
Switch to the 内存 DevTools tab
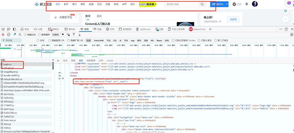[x=110, y=29]
